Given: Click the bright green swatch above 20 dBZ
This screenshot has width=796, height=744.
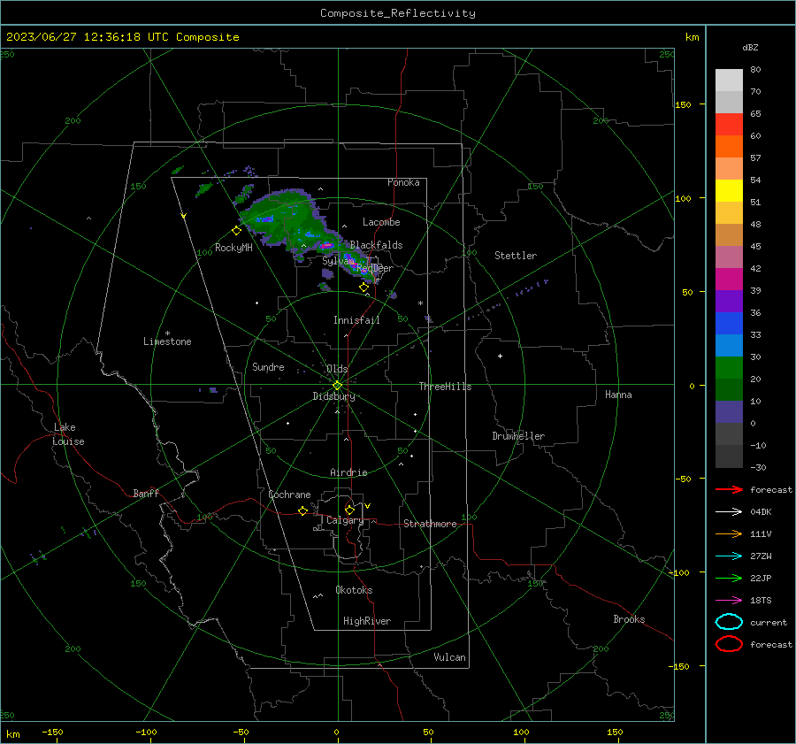Looking at the screenshot, I should tap(729, 367).
